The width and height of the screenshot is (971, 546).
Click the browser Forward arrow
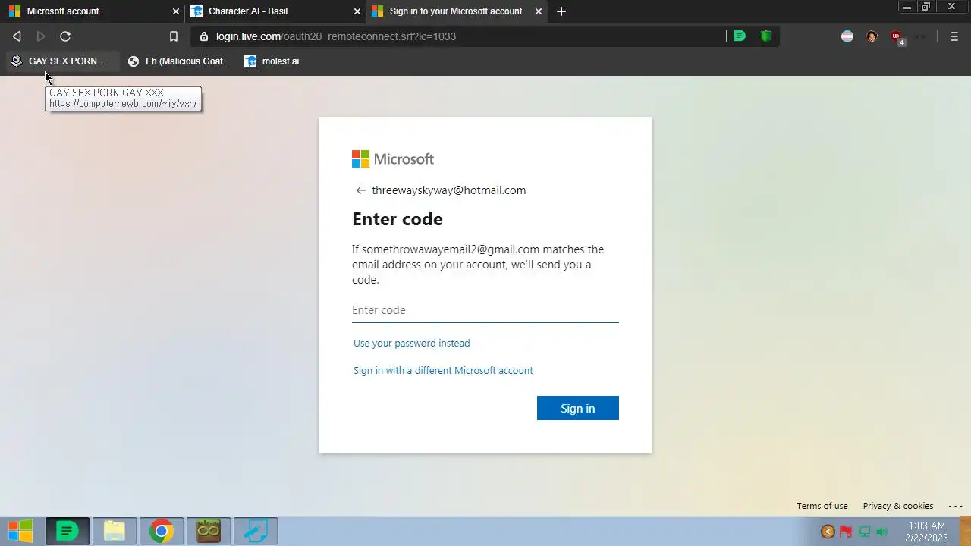click(41, 36)
